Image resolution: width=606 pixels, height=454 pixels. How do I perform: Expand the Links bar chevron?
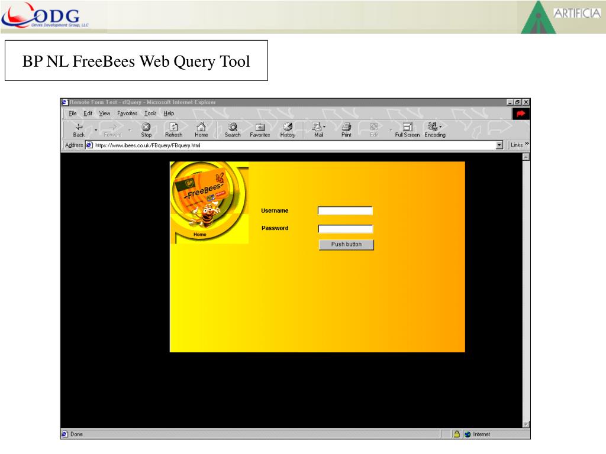coord(527,144)
